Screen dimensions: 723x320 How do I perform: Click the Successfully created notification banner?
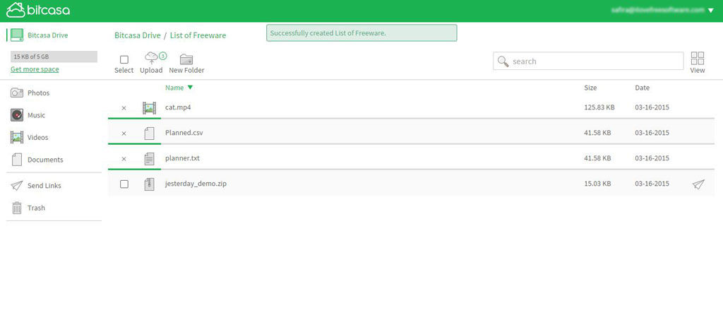point(361,33)
